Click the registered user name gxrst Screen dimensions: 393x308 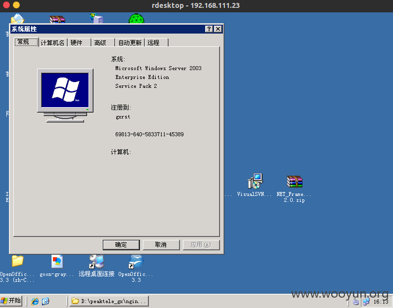click(x=123, y=117)
